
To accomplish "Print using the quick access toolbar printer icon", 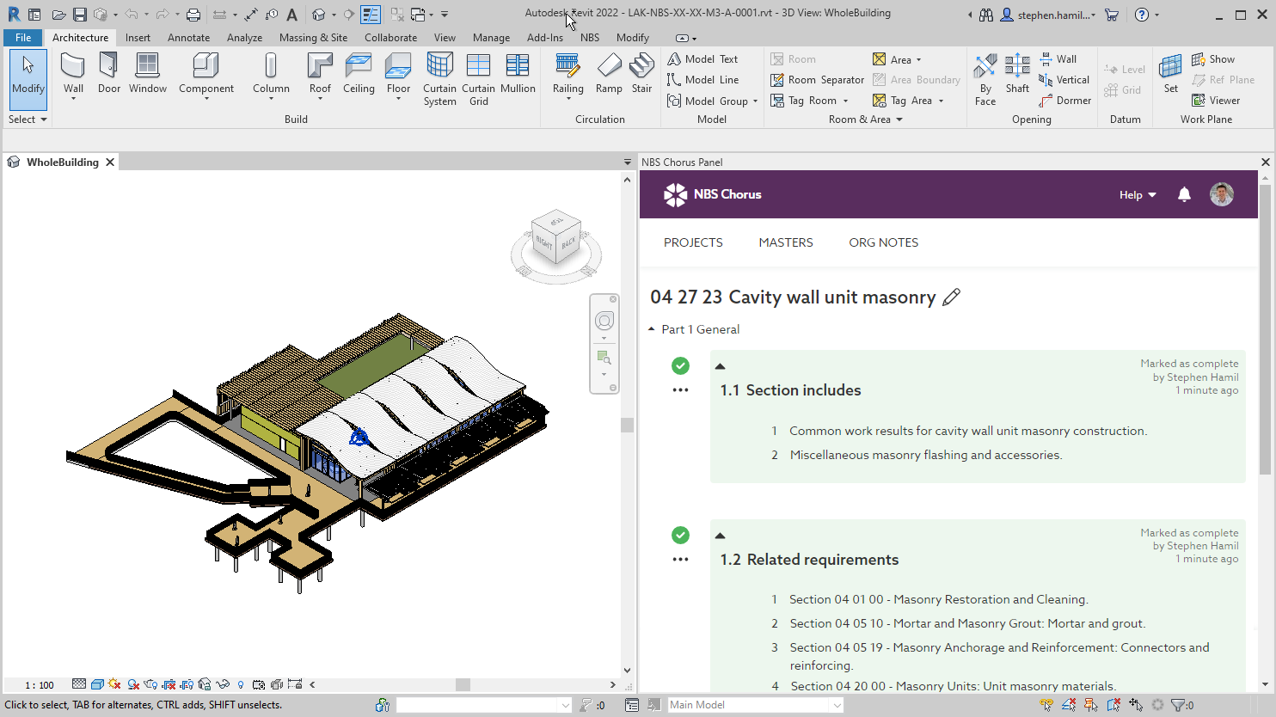I will (x=193, y=15).
